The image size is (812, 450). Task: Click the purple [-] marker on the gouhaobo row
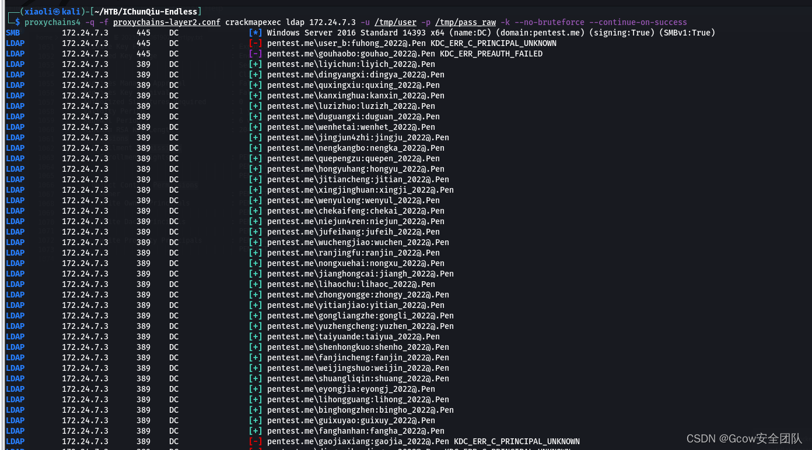(256, 54)
